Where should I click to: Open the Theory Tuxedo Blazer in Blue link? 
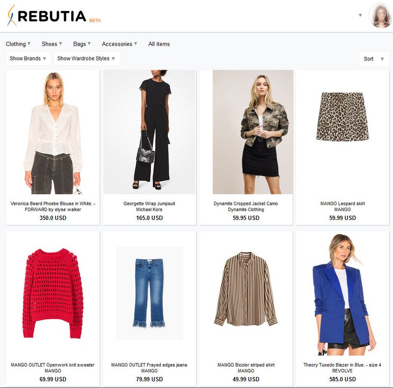(x=342, y=365)
